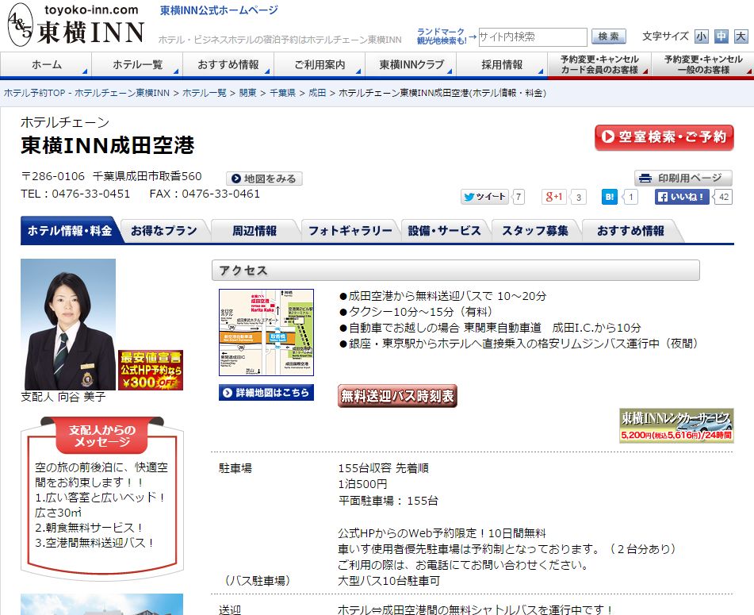Set text size to 小
Screen dimensions: 754x615
pos(701,37)
